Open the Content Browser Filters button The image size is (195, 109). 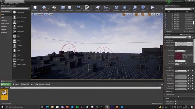(x=6, y=88)
